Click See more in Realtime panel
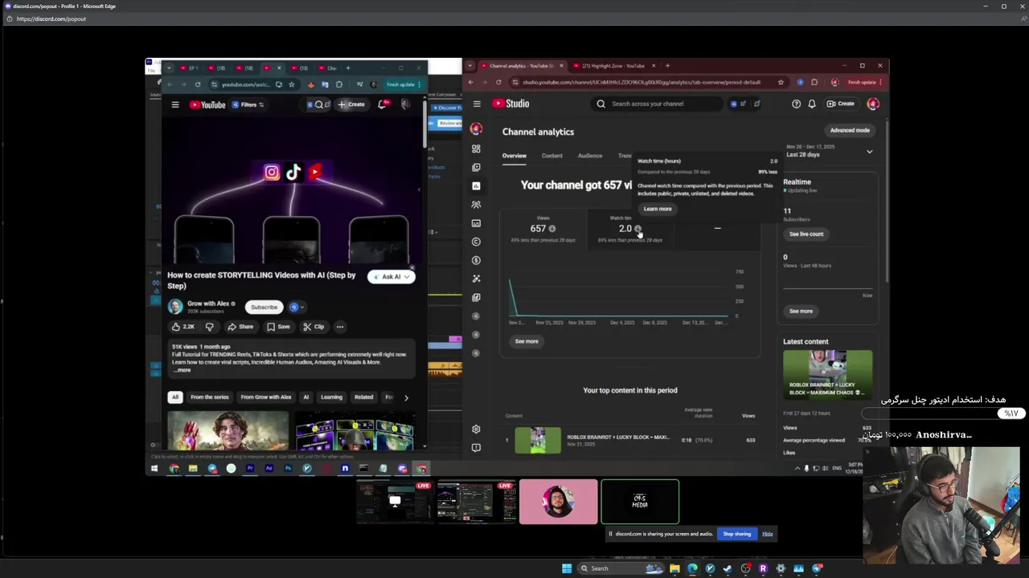1029x578 pixels. point(801,311)
